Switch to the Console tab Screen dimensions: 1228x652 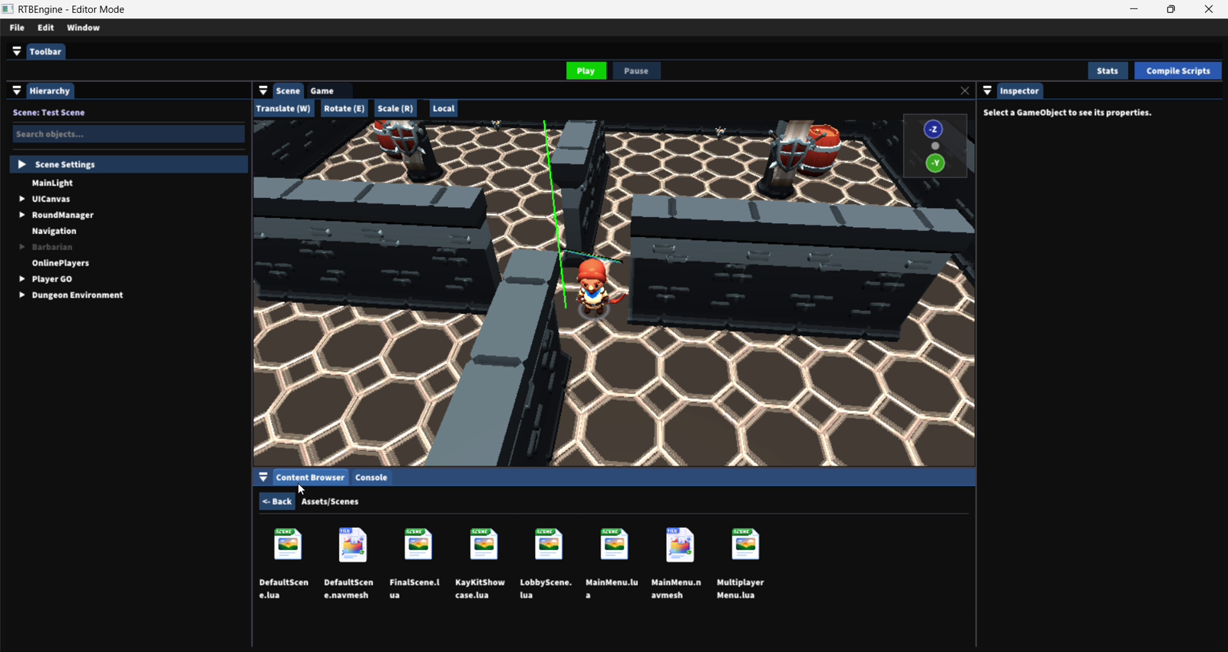[371, 477]
